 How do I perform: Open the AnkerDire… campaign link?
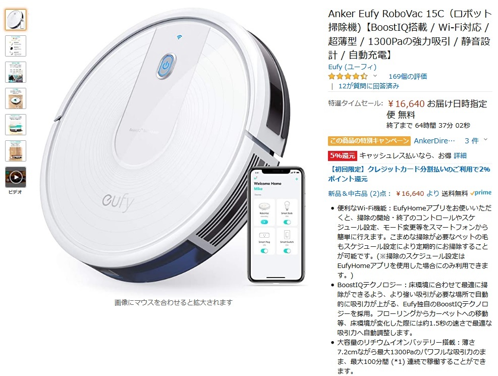[434, 141]
